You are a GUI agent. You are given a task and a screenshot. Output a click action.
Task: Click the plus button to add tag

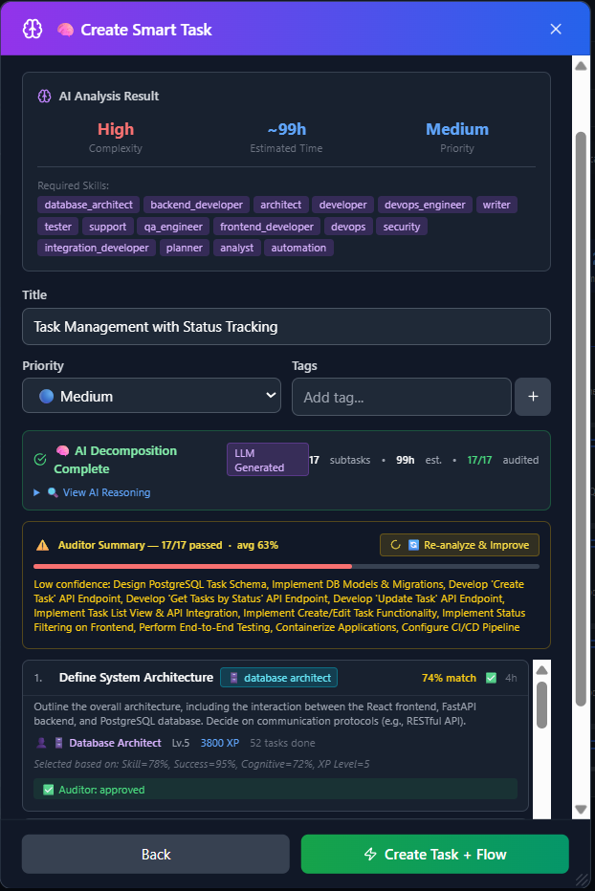[x=533, y=397]
